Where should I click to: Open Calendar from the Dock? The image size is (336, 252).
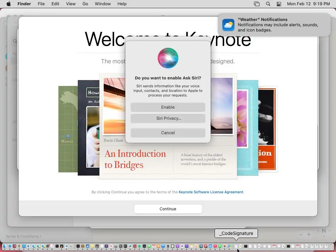tap(154, 246)
